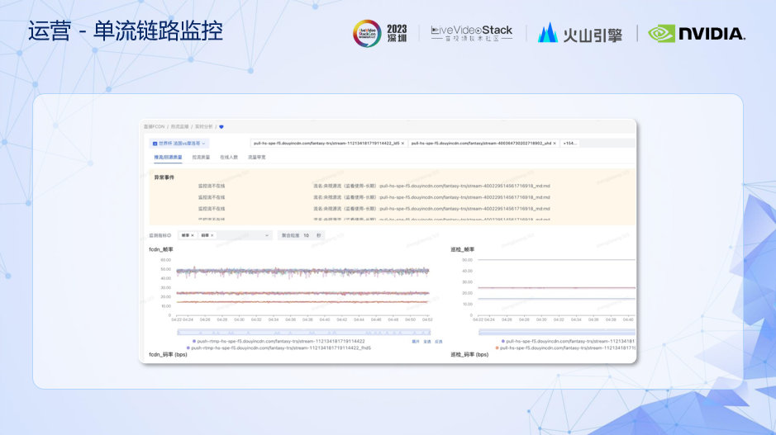Switch to the 拉流质量 tab

(x=201, y=157)
